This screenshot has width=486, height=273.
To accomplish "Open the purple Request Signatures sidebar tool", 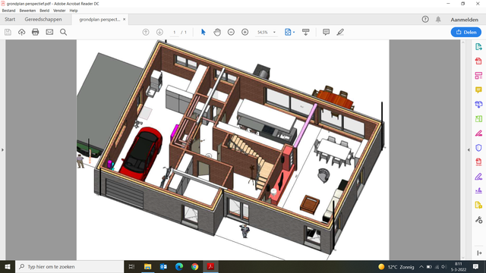I will click(478, 177).
